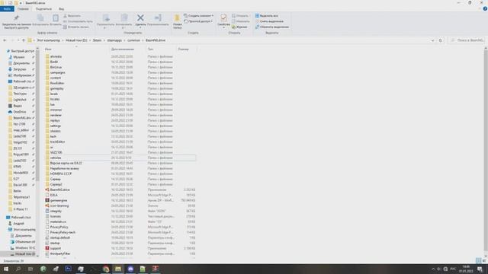Collapse the ribbon with the chevron

(x=480, y=8)
